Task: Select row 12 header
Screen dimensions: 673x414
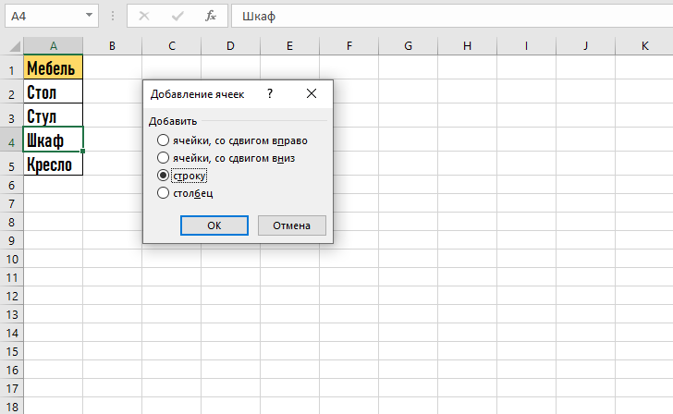Action: pyautogui.click(x=12, y=296)
